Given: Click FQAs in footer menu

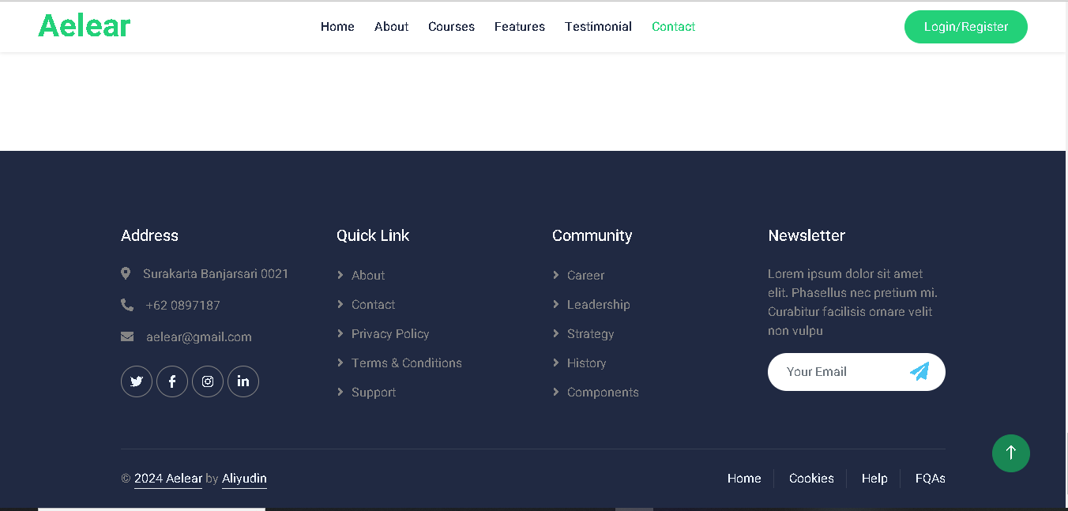Looking at the screenshot, I should pyautogui.click(x=930, y=479).
